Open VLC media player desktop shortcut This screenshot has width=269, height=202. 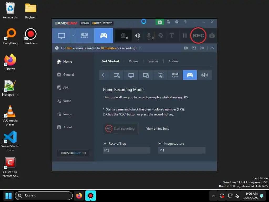(10, 116)
